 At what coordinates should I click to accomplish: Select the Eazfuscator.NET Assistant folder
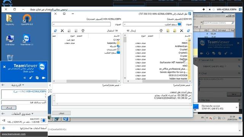[x=173, y=62]
